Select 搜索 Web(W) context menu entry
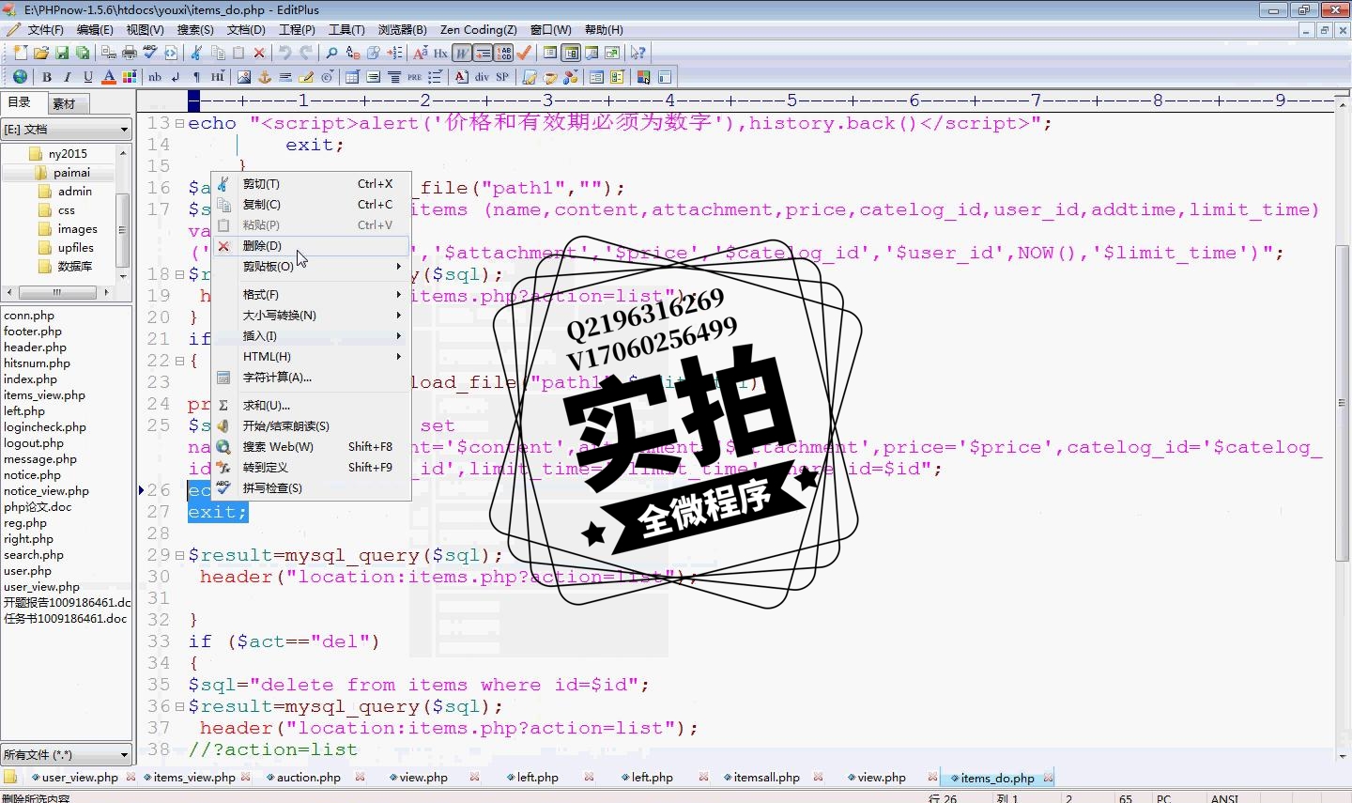This screenshot has height=803, width=1352. pos(314,446)
